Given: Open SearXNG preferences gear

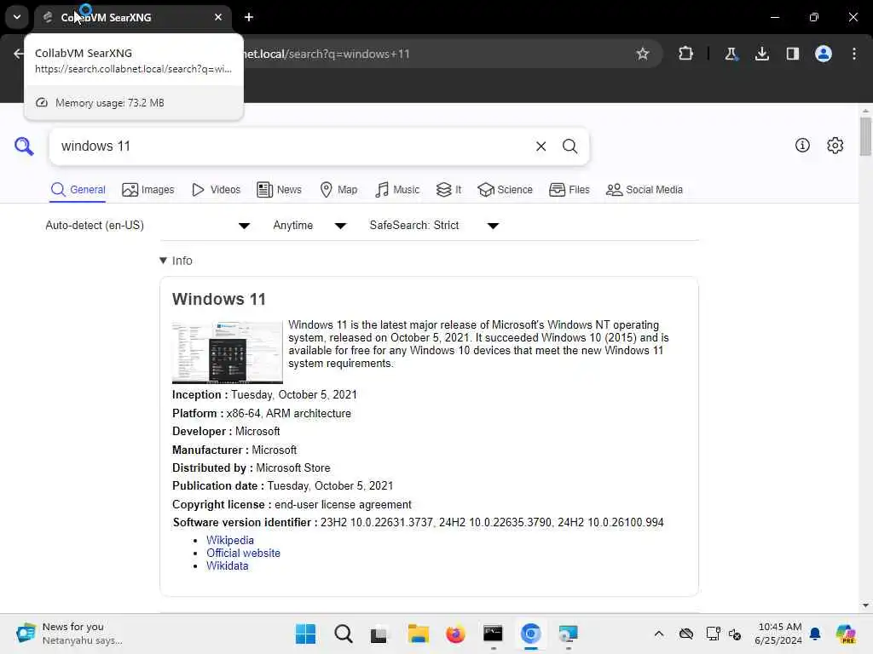Looking at the screenshot, I should (x=835, y=145).
